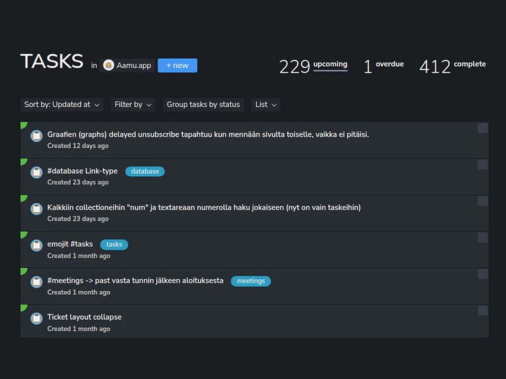Expand the Filter by dropdown
Screen dimensions: 506x379
click(x=133, y=105)
